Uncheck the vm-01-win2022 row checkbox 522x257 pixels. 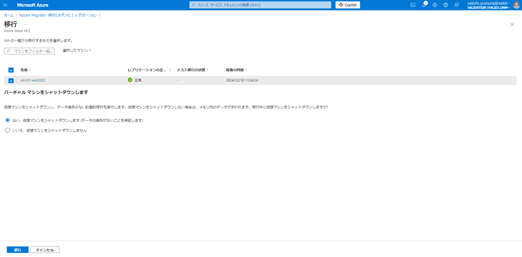11,81
